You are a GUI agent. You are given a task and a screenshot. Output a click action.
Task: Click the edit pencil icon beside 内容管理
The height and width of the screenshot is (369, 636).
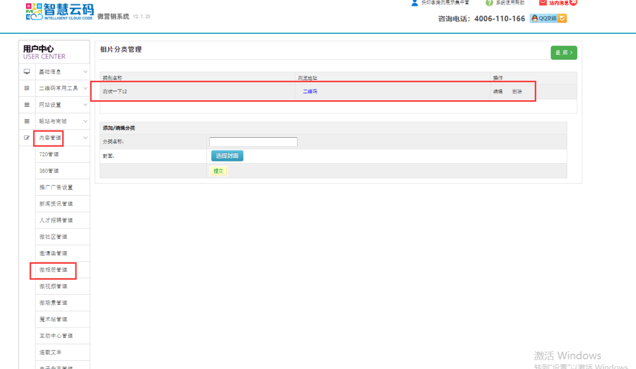coord(27,138)
